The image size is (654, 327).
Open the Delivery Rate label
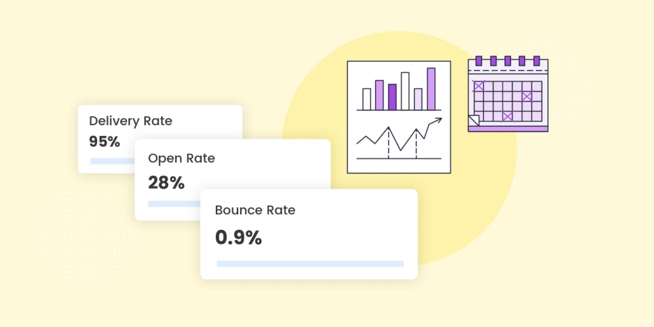coord(130,121)
